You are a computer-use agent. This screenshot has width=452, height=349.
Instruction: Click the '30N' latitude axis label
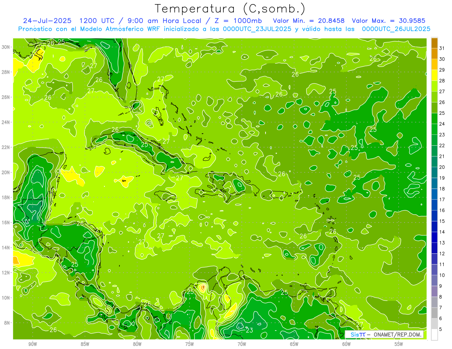pyautogui.click(x=6, y=47)
